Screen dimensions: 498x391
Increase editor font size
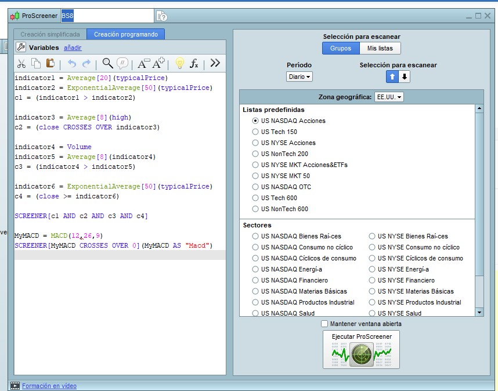point(158,64)
